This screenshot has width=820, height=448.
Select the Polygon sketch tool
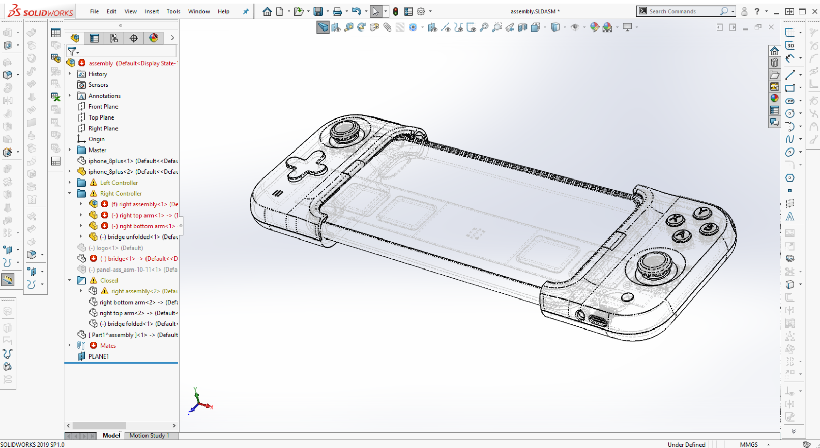point(789,177)
